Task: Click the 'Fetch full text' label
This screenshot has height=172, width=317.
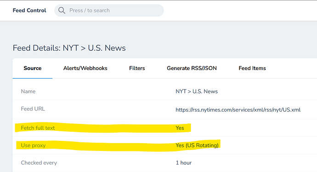Action: click(38, 128)
